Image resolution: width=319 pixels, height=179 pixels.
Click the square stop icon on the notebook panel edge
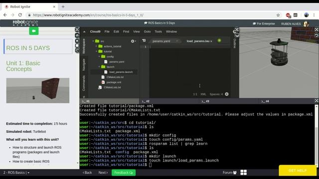(77, 45)
